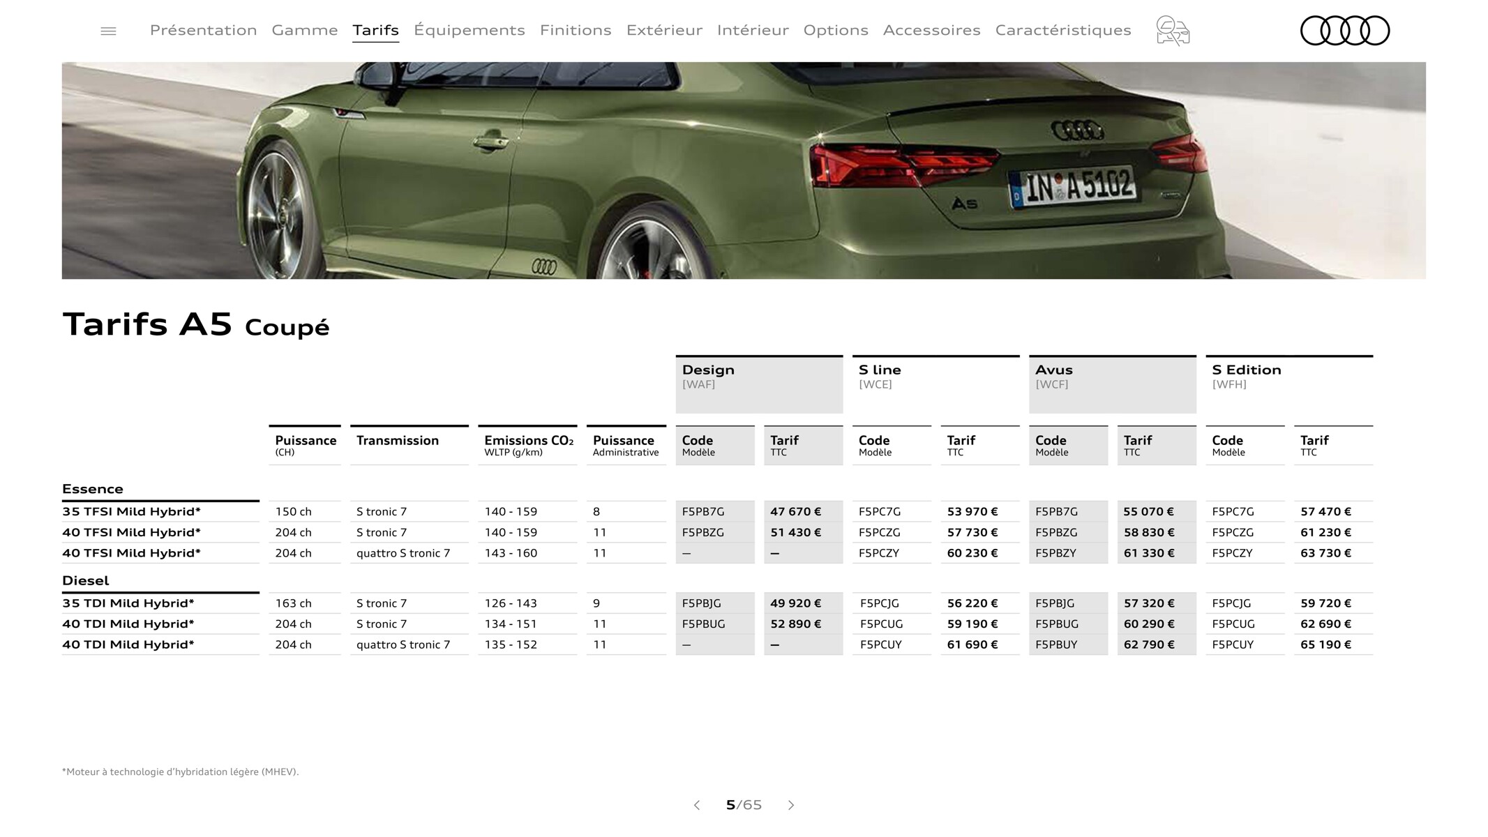The image size is (1488, 837).
Task: Click the 51 430 € Design price
Action: 796,532
